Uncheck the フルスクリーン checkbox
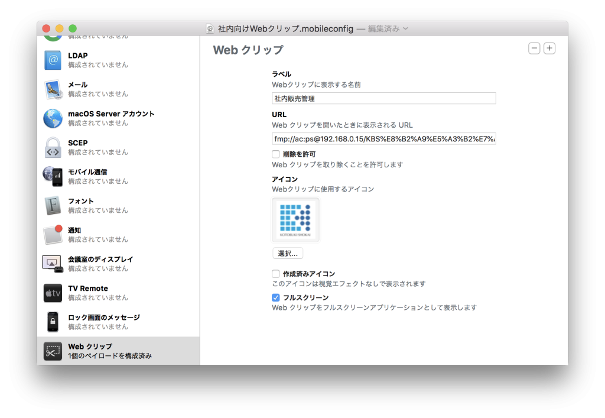The width and height of the screenshot is (605, 418). (x=275, y=297)
